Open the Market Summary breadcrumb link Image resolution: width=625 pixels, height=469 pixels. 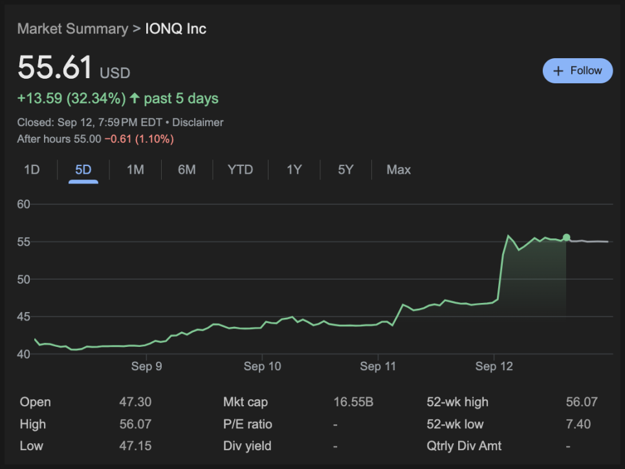click(72, 28)
